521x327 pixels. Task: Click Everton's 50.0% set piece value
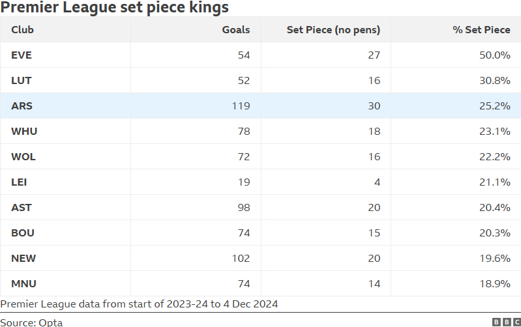coord(495,55)
